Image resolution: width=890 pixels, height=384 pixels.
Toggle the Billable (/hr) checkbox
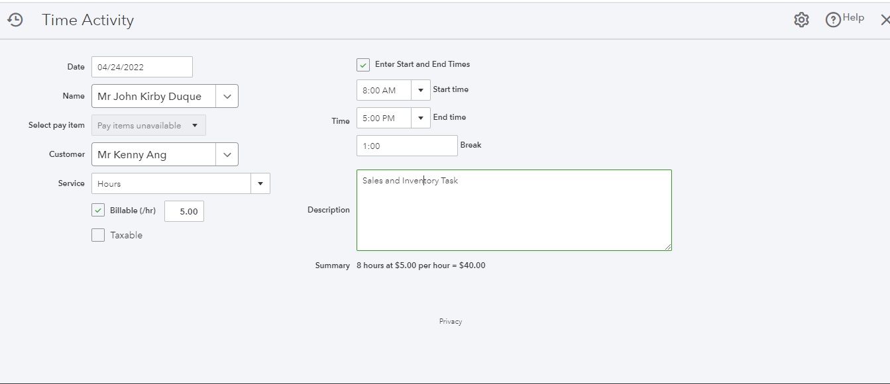(x=98, y=211)
